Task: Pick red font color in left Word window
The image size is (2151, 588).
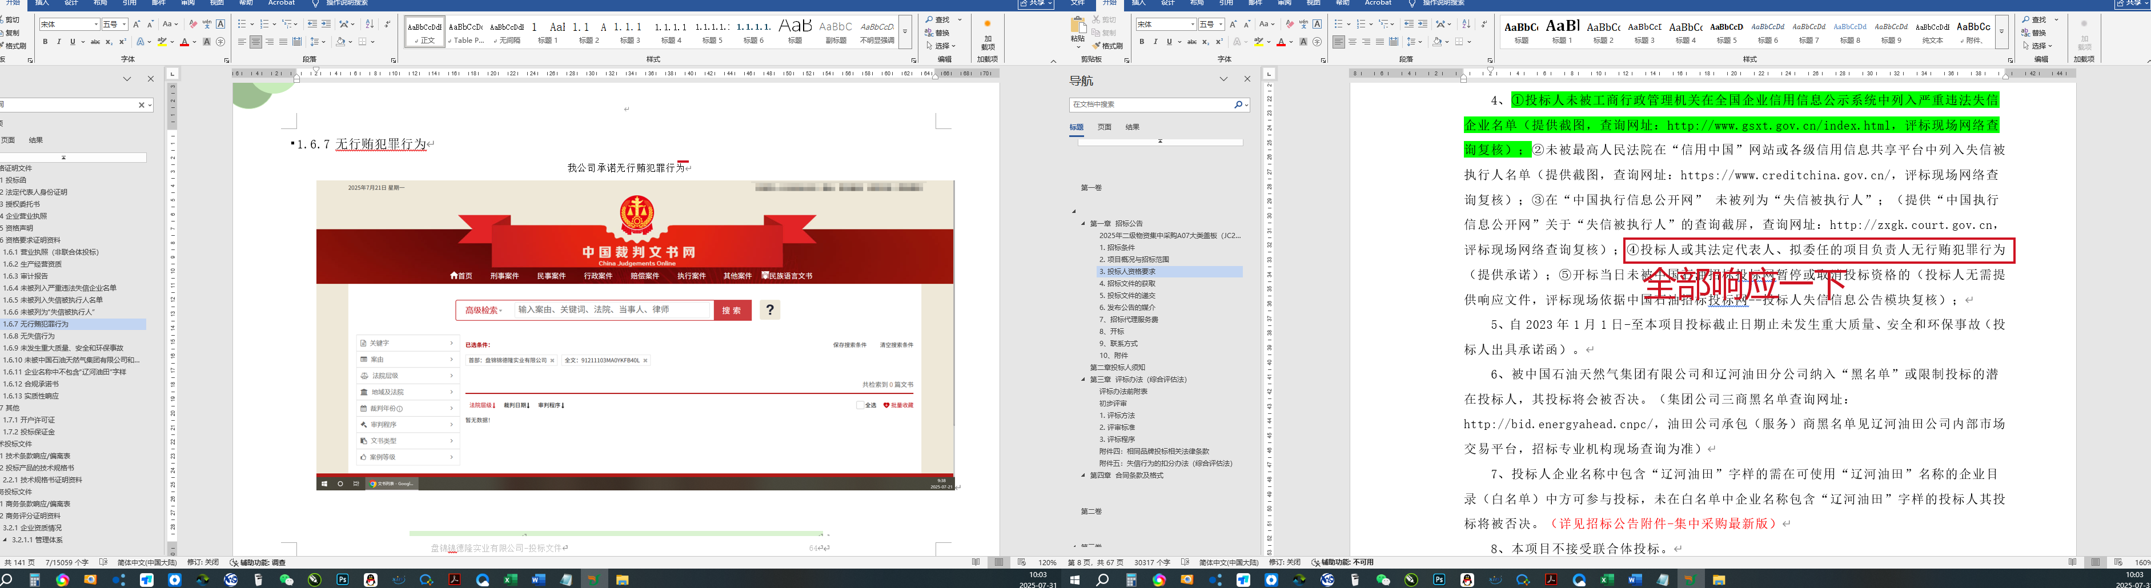Action: [x=184, y=42]
